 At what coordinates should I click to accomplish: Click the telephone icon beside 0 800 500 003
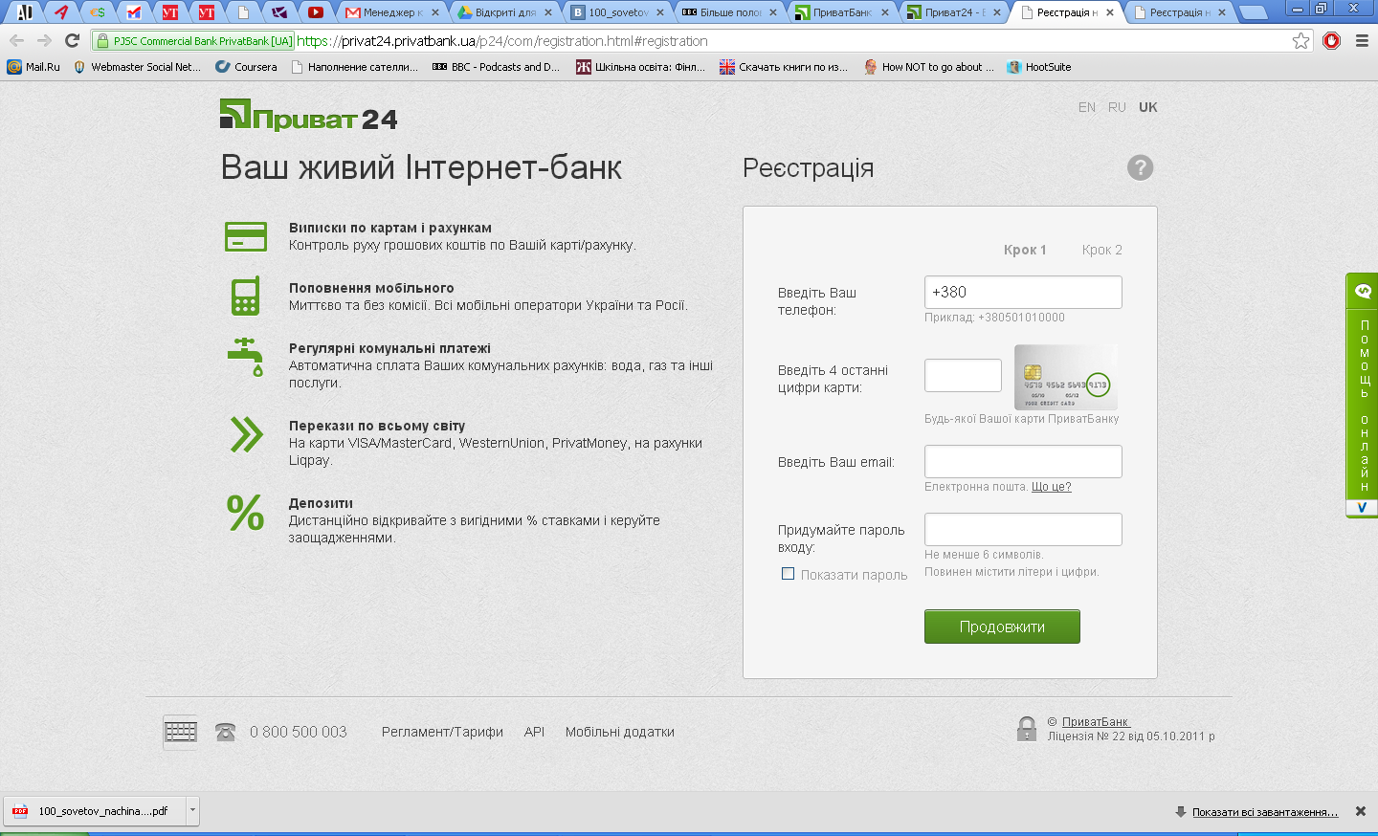226,733
